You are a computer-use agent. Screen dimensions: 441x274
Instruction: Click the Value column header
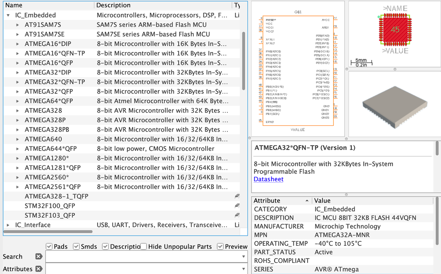pos(373,201)
